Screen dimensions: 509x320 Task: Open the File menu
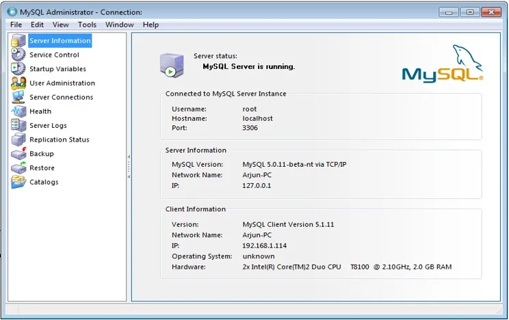click(x=16, y=25)
